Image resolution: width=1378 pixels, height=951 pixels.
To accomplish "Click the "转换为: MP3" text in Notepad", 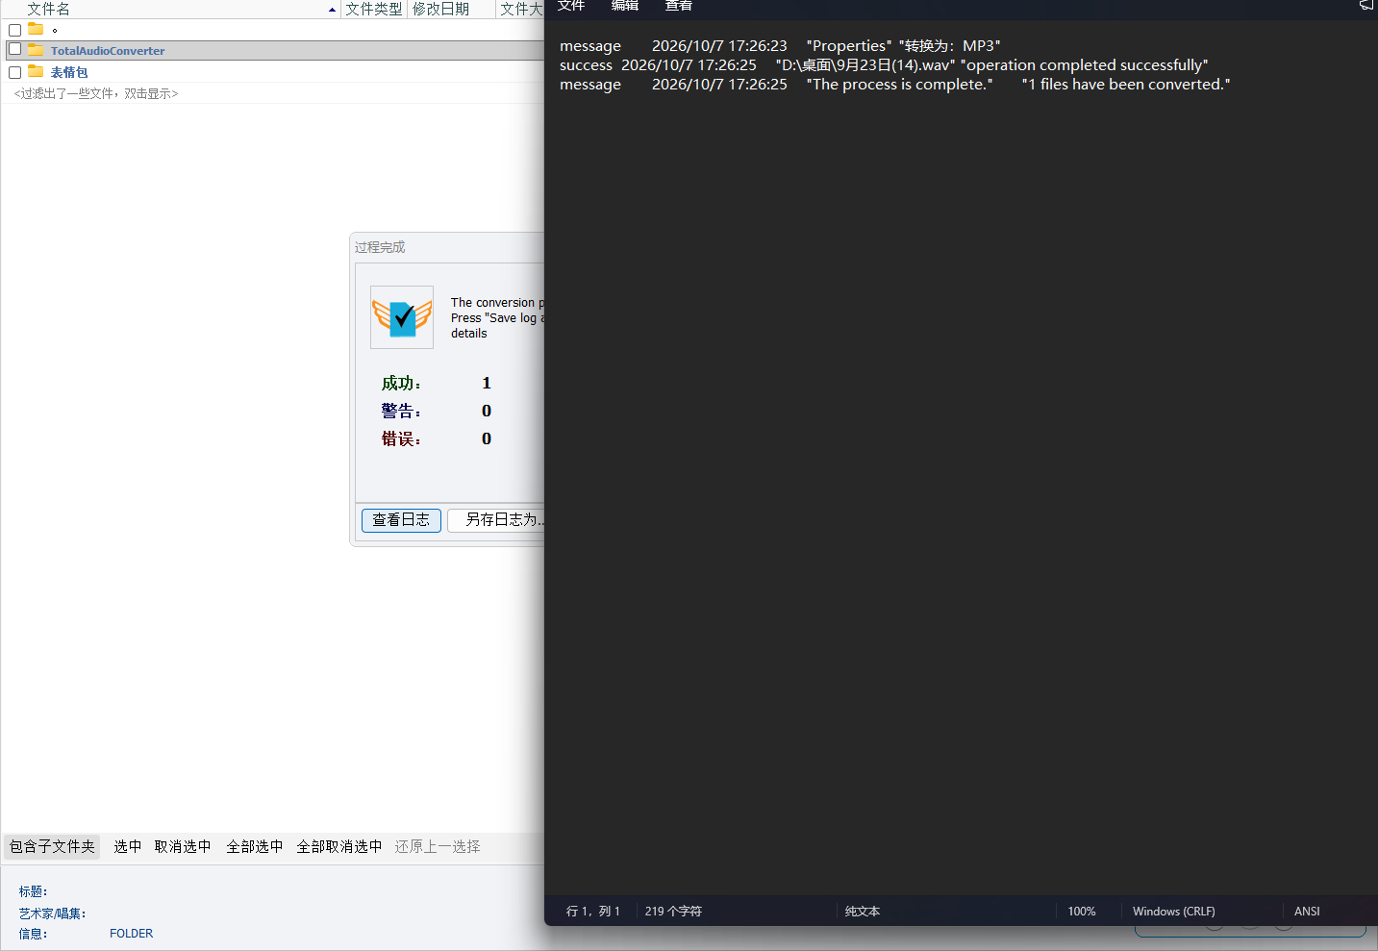I will coord(950,46).
